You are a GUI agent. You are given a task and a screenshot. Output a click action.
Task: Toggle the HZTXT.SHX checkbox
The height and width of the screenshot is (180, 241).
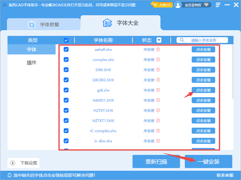66,110
